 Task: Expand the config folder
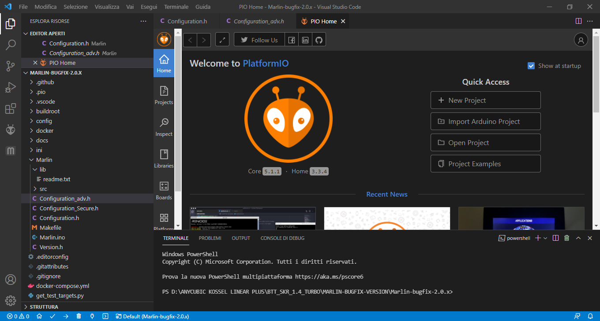[x=87, y=121]
